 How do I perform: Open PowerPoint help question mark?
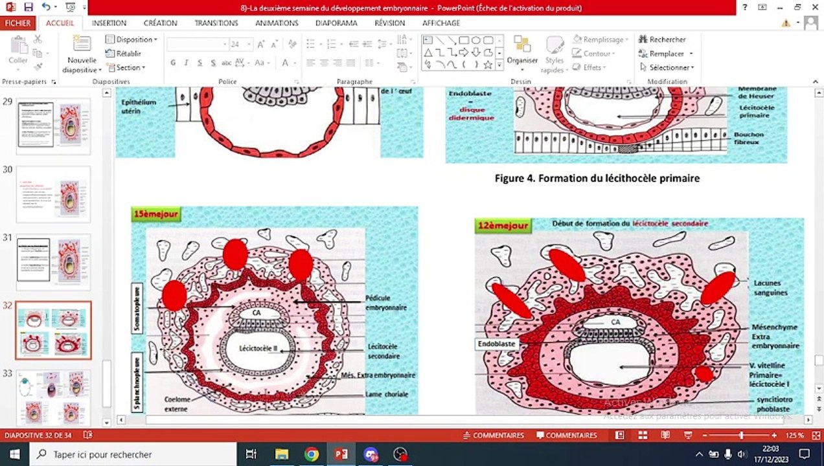click(746, 7)
